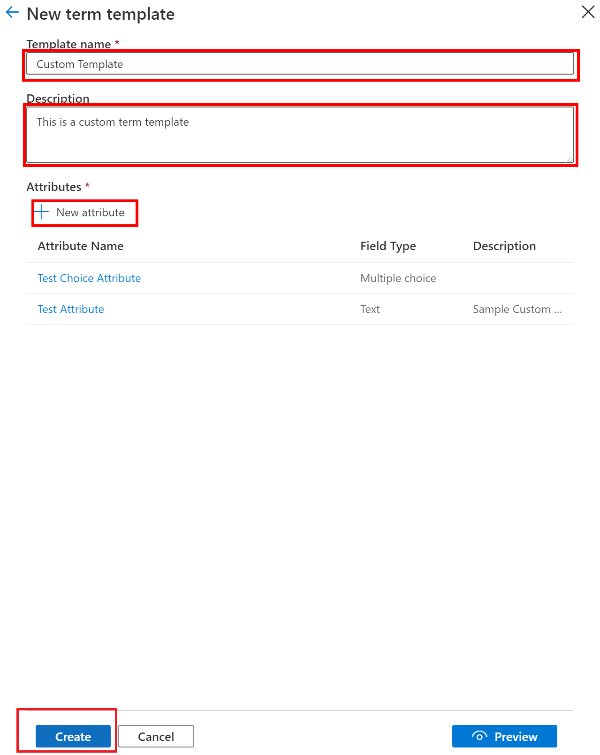This screenshot has width=600, height=755.
Task: Click the Description box resize handle
Action: (570, 159)
